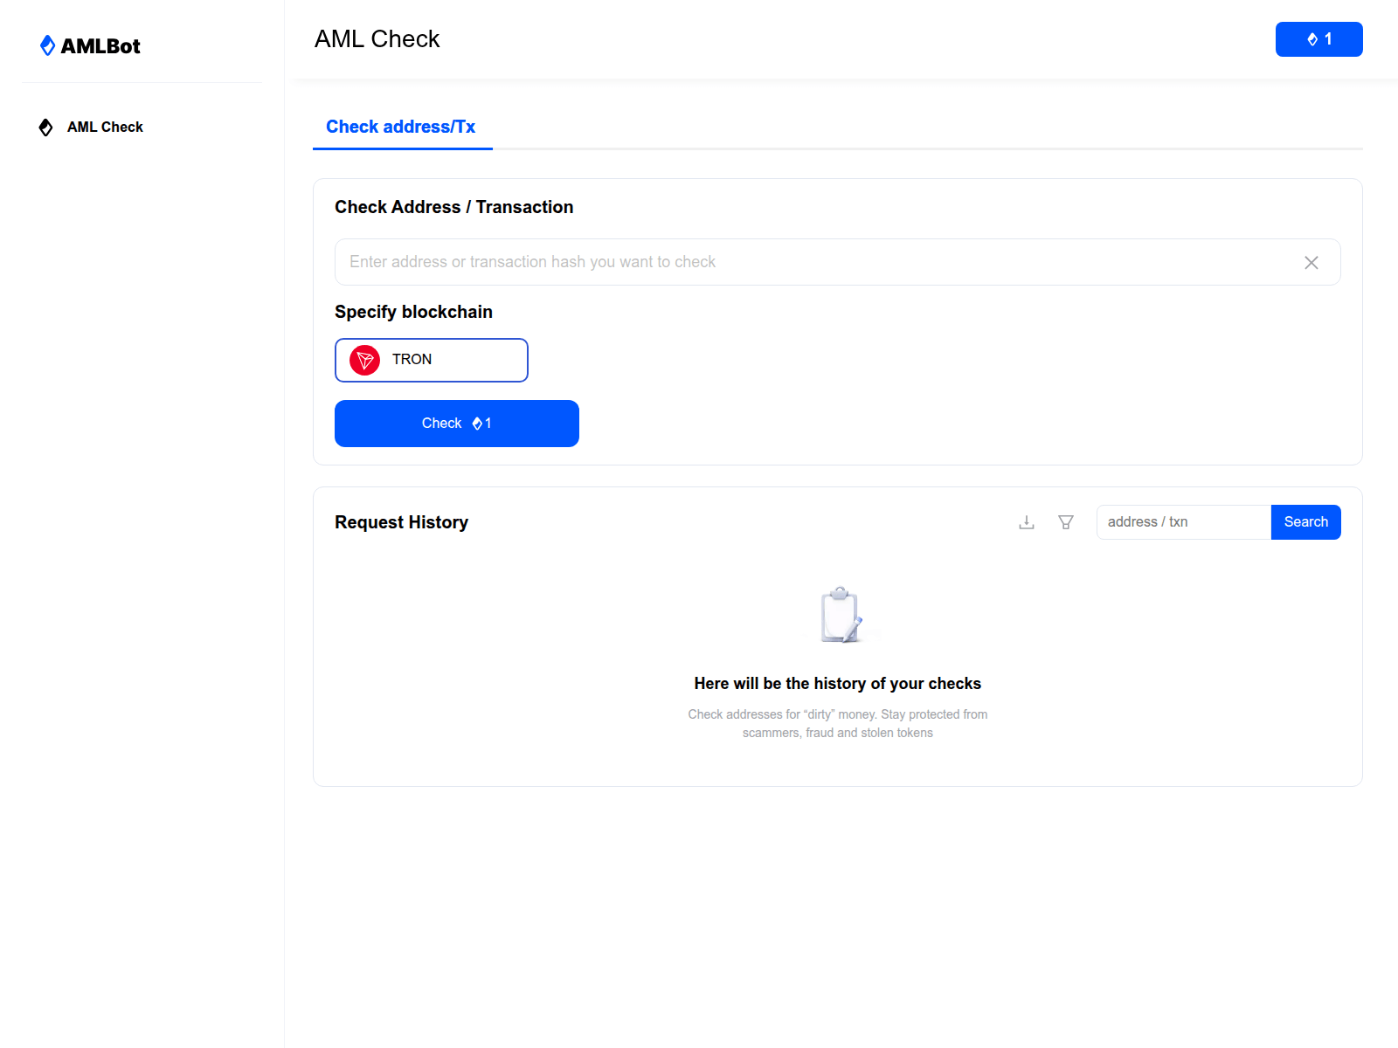The height and width of the screenshot is (1048, 1398).
Task: Click the download icon above Request History
Action: pyautogui.click(x=1026, y=521)
